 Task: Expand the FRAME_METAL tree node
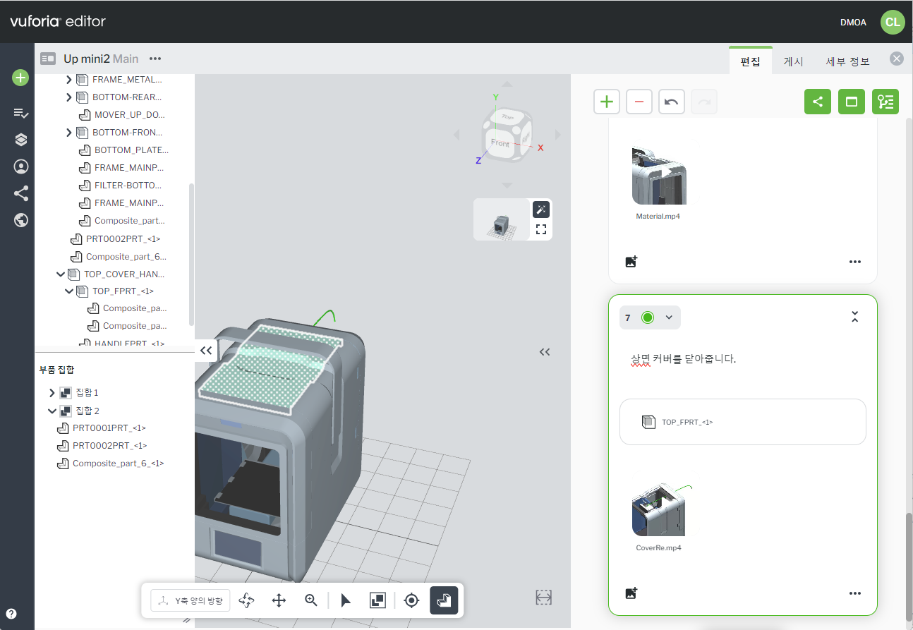click(69, 80)
